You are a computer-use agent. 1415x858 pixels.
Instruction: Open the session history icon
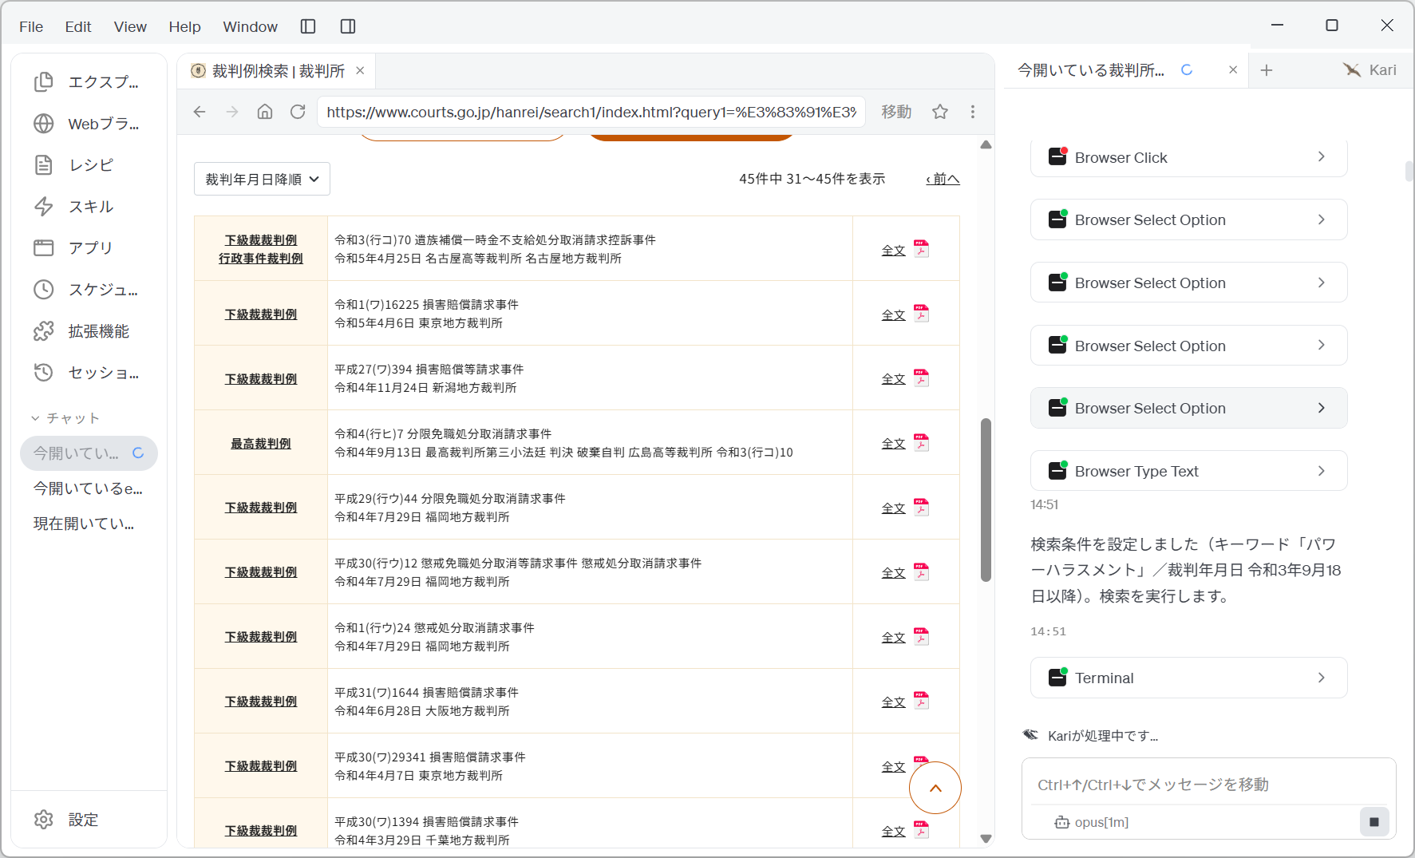click(x=43, y=373)
